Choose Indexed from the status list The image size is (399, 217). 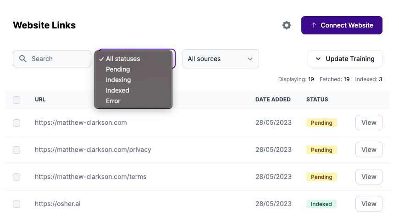(x=133, y=90)
